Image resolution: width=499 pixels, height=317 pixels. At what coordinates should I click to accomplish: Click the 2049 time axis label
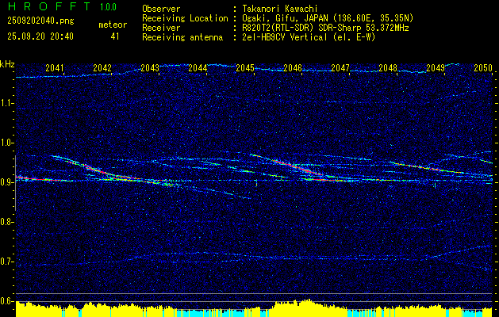click(436, 68)
